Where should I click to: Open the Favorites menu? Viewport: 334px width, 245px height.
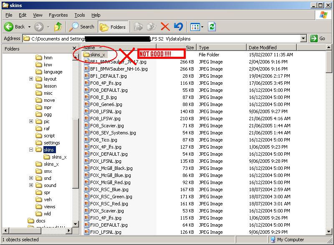click(58, 15)
